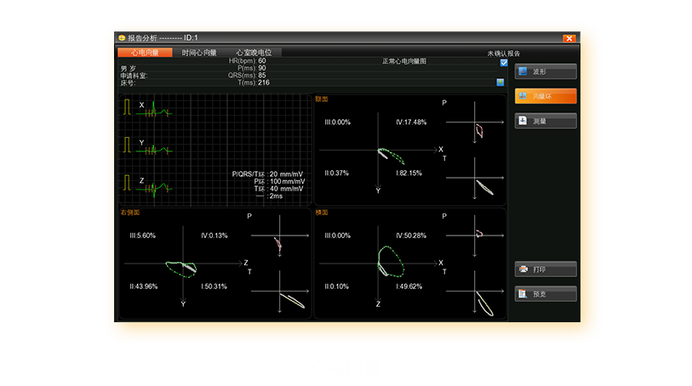
Task: Select the T loop plot in 右侧面 panel
Action: tap(280, 292)
